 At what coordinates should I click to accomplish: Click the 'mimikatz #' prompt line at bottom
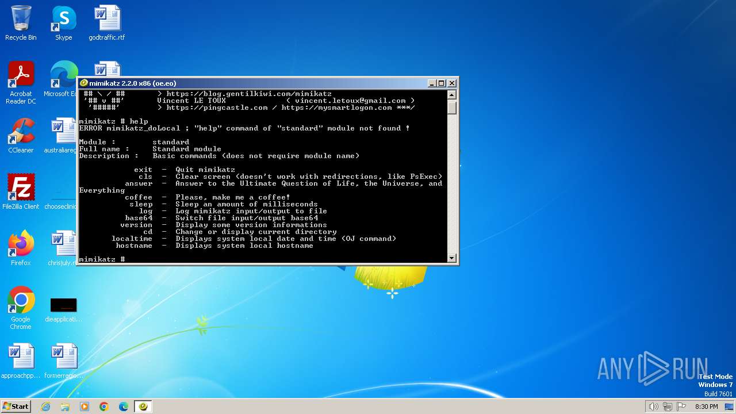tap(102, 259)
